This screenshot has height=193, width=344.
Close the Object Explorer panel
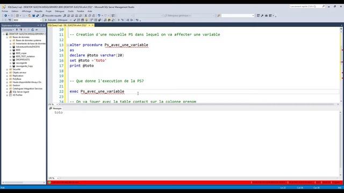point(44,25)
